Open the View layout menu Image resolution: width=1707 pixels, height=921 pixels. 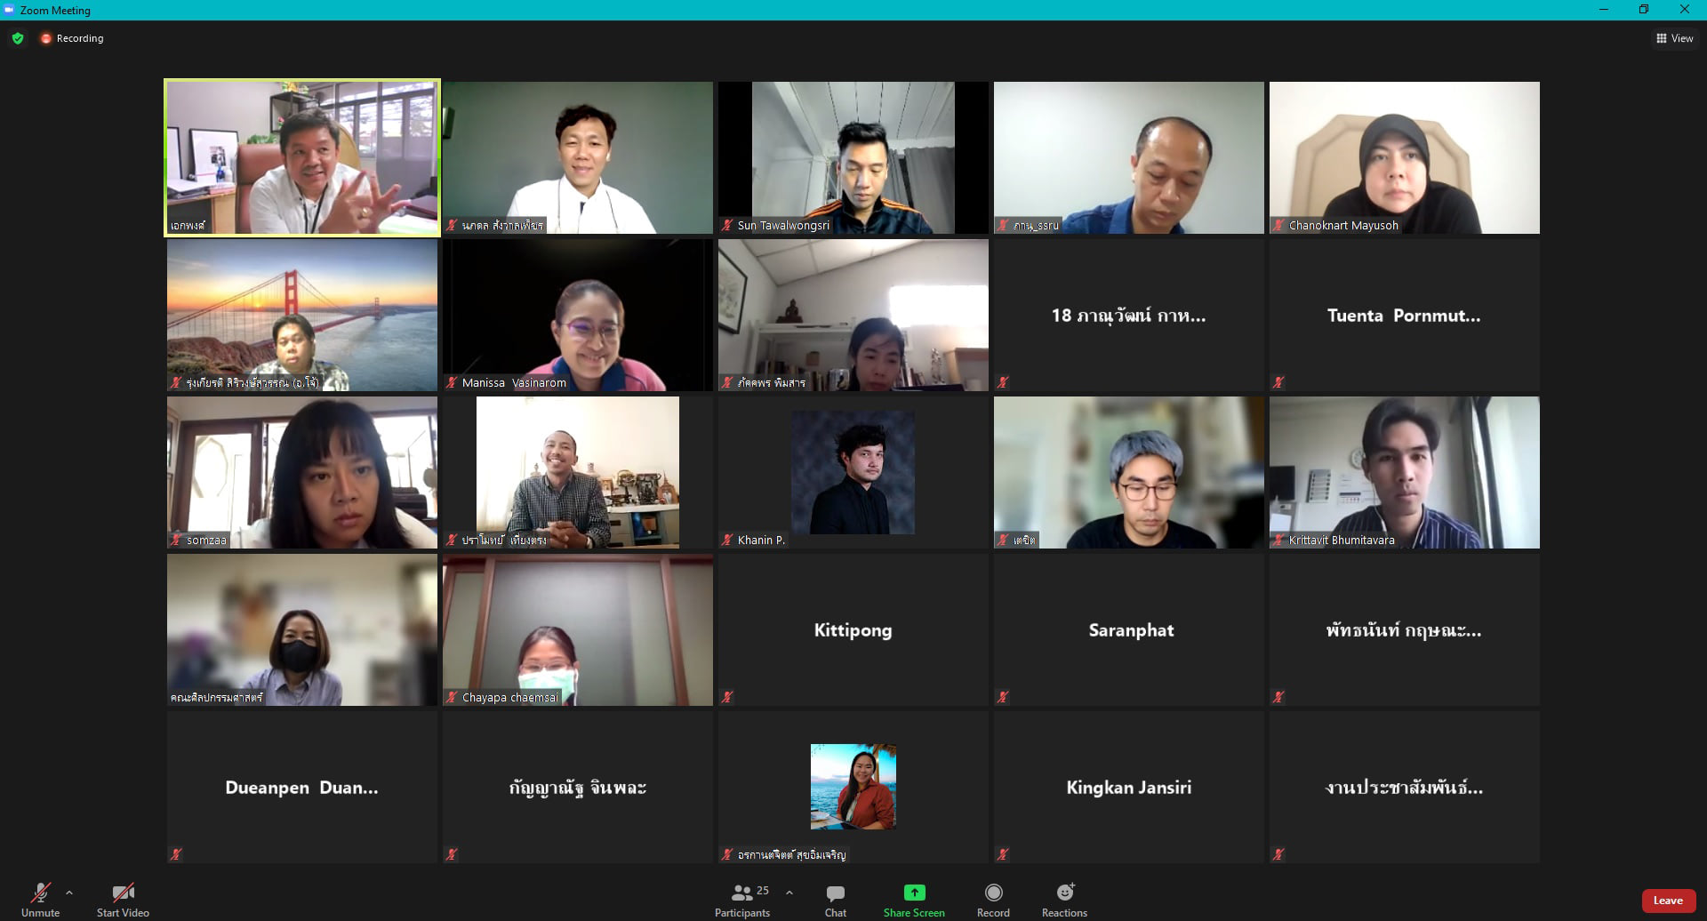pos(1674,38)
